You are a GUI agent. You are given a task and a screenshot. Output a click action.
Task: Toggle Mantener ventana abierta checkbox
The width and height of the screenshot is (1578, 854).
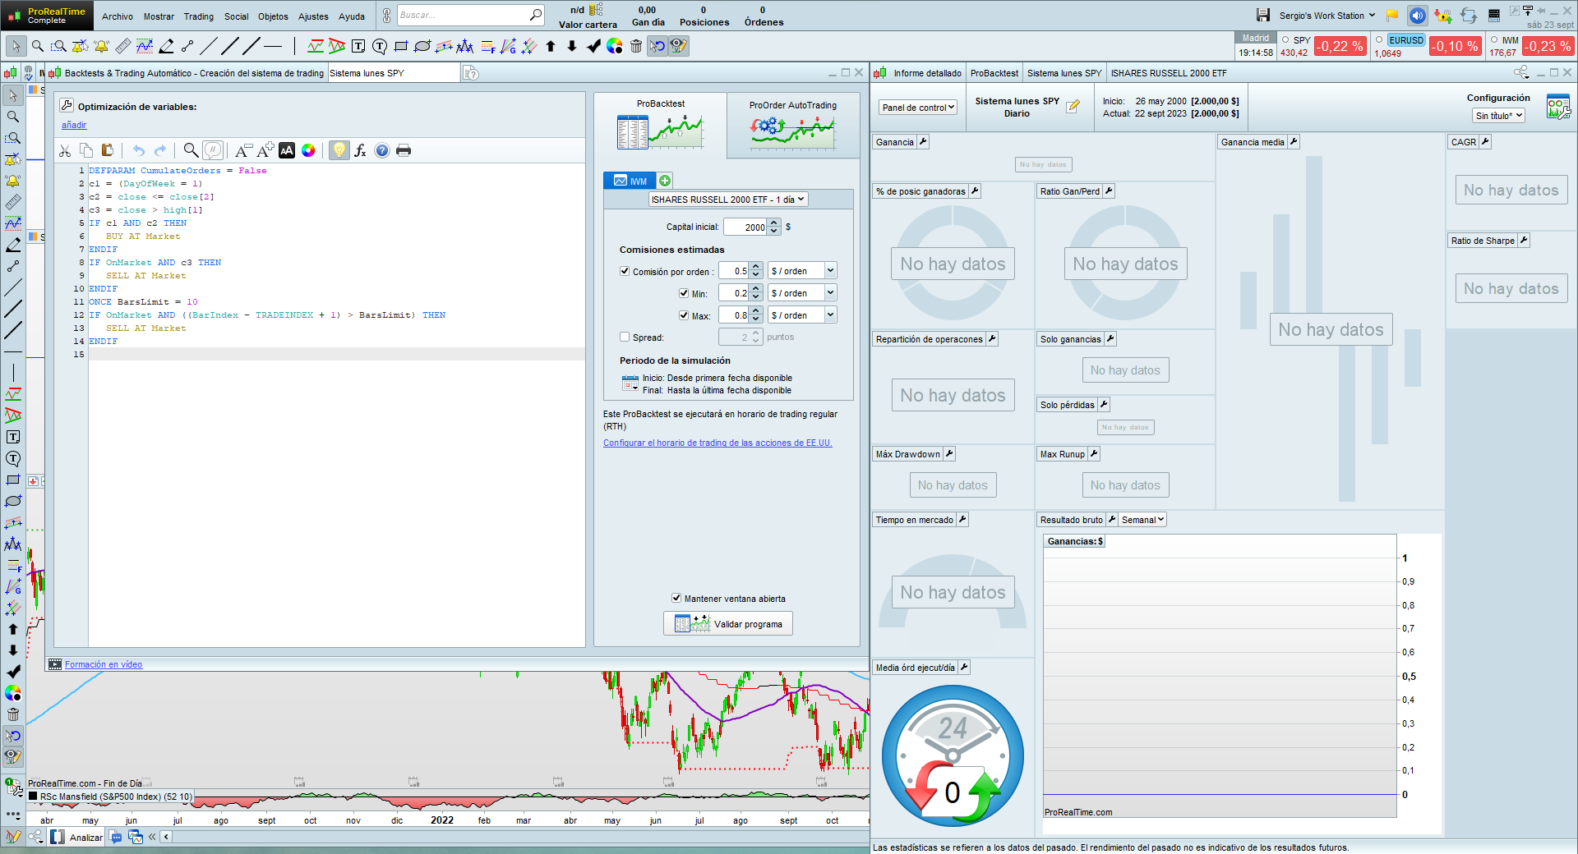coord(676,598)
